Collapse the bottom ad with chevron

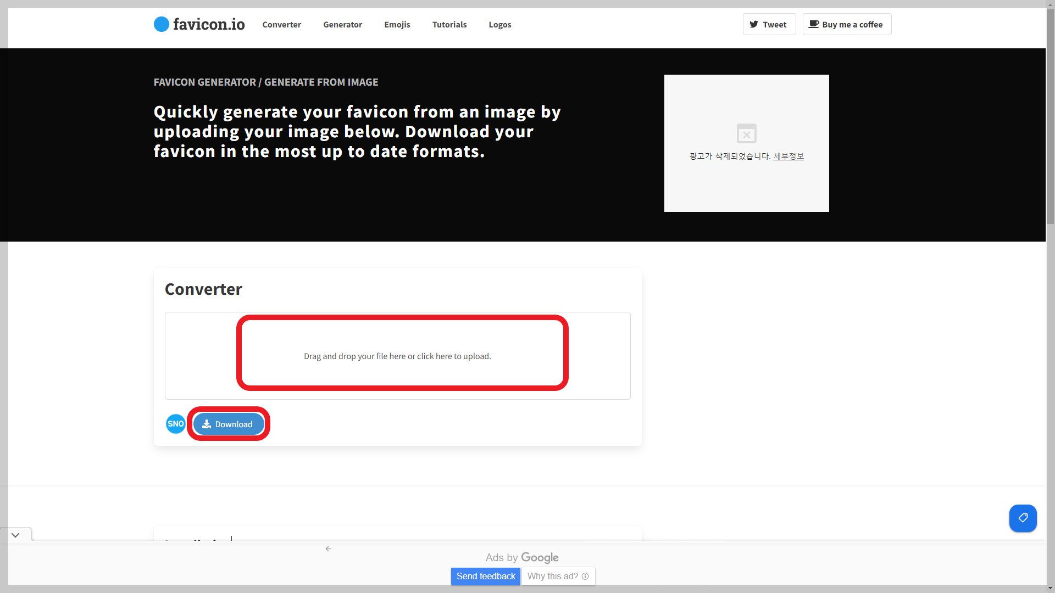15,535
